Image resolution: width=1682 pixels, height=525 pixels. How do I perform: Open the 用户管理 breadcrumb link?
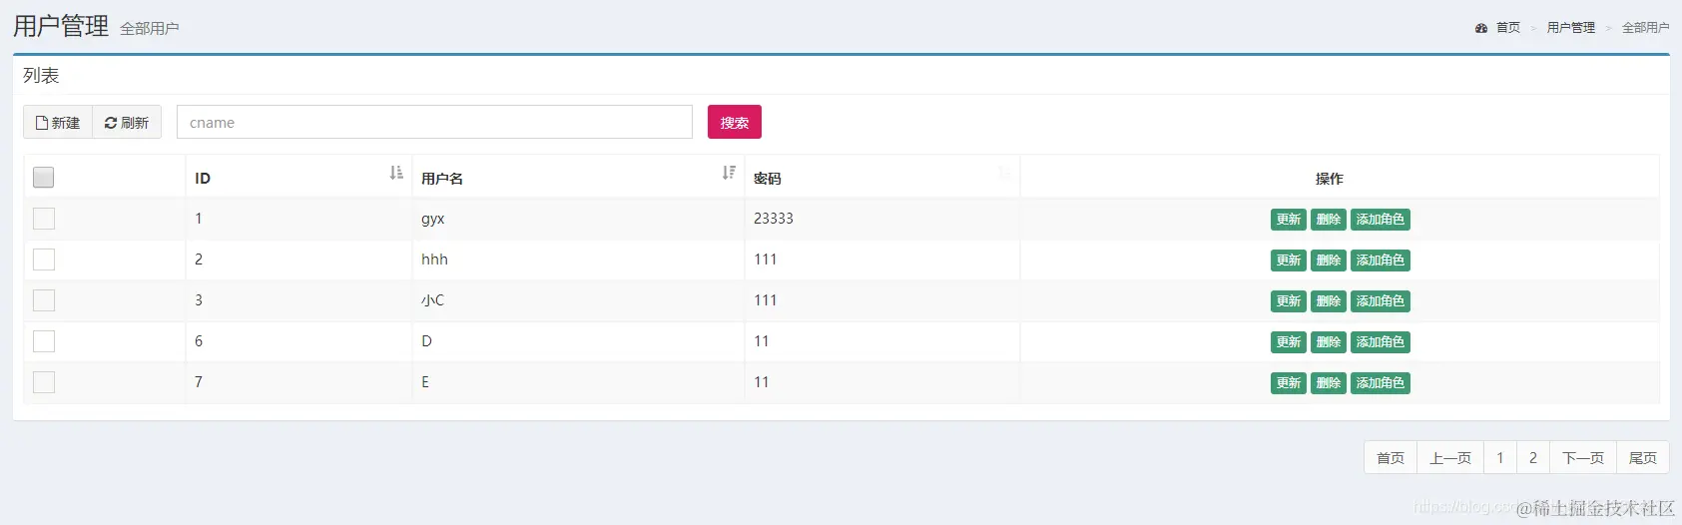1571,28
